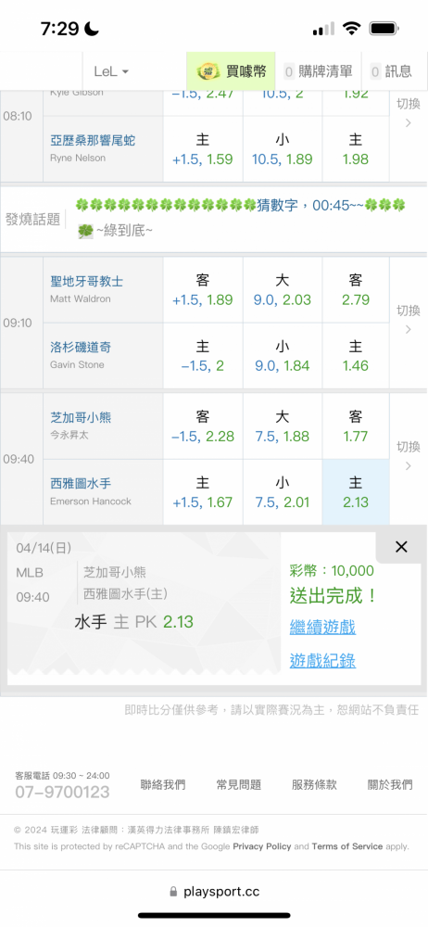Expand 切換 for the Cubs vs Mariners game
The width and height of the screenshot is (428, 927).
(408, 456)
